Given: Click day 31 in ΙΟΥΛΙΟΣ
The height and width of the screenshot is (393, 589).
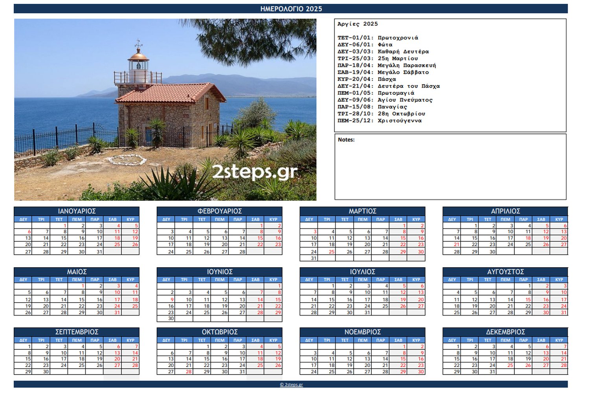Looking at the screenshot, I should (363, 312).
